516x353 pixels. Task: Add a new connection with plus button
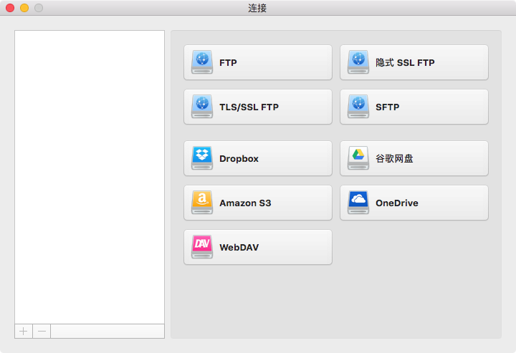point(24,331)
